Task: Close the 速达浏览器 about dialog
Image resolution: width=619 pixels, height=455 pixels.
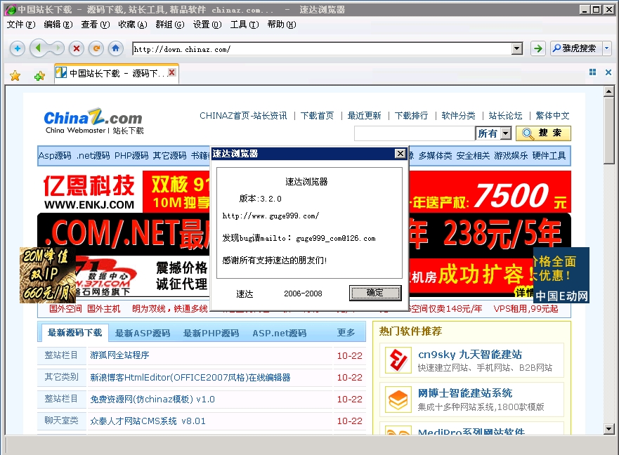Action: tap(400, 154)
